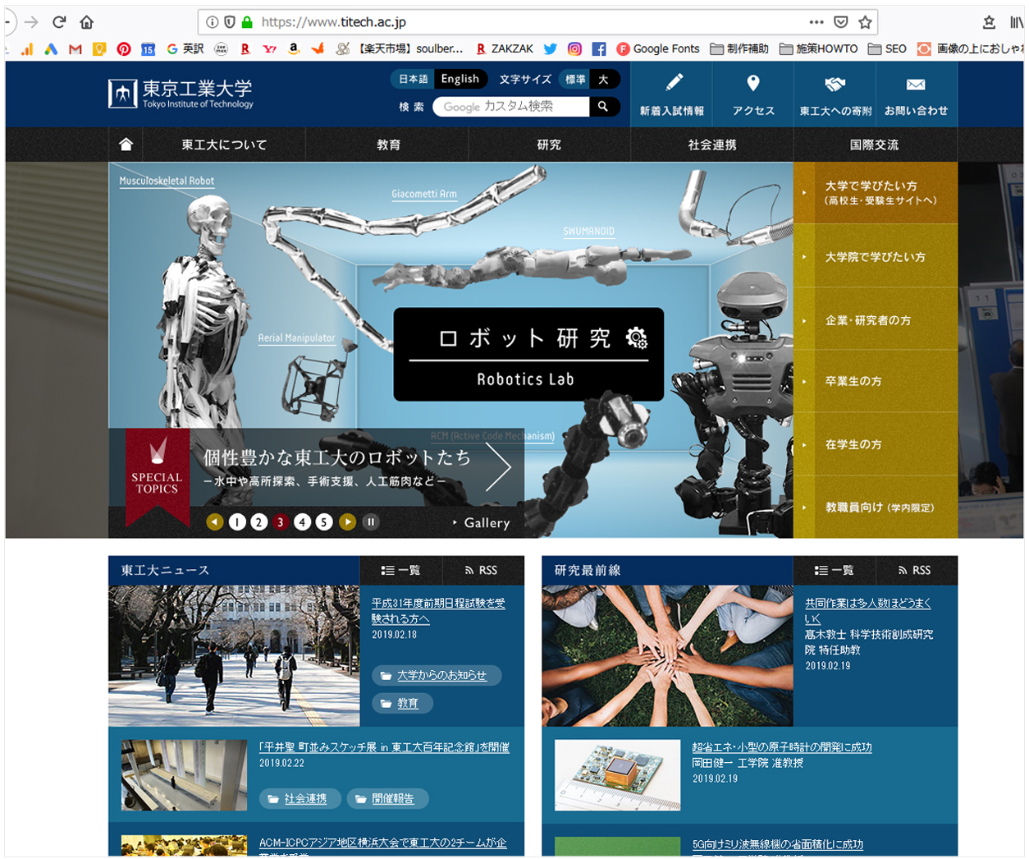Open the Gallery link on the slideshow
This screenshot has width=1029, height=859.
click(x=486, y=523)
